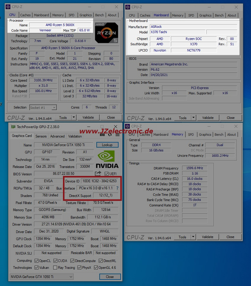The height and width of the screenshot is (286, 251).
Task: Click the Close button in GPU-Z
Action: tap(110, 277)
